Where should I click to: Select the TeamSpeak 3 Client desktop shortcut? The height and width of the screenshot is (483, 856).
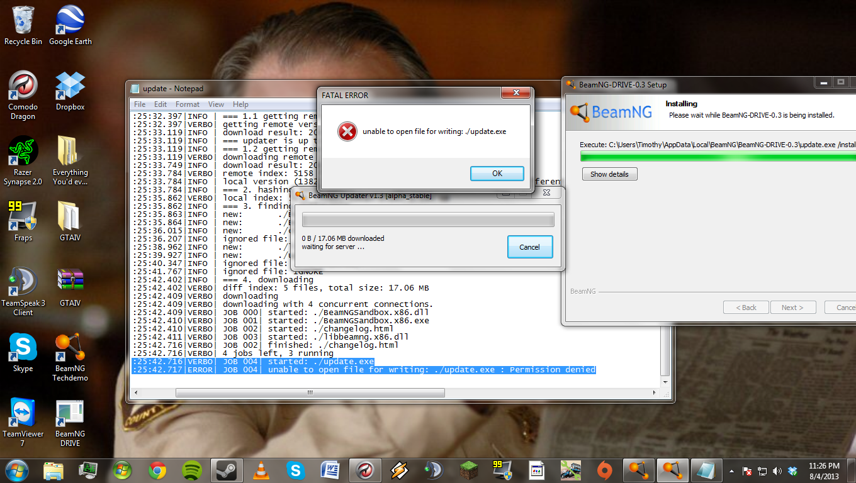tap(23, 292)
